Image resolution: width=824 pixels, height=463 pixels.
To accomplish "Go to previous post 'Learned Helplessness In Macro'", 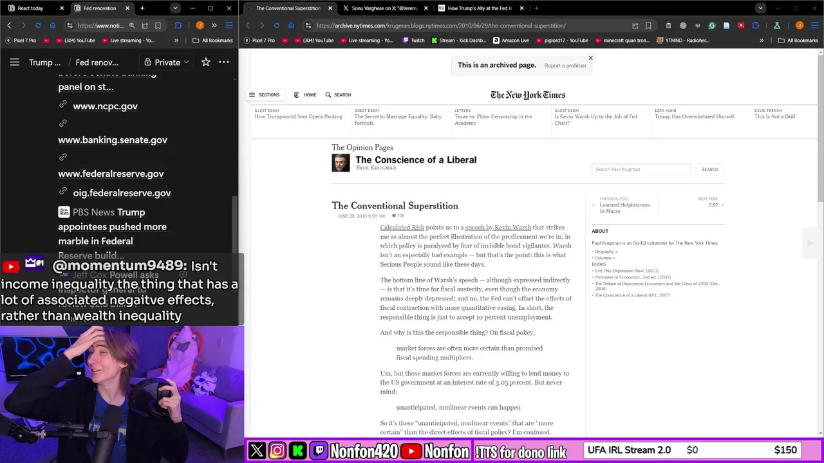I will (624, 208).
